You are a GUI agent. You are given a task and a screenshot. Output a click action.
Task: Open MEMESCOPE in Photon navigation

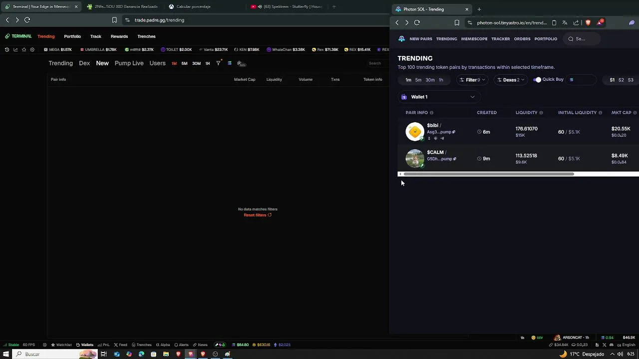coord(474,39)
